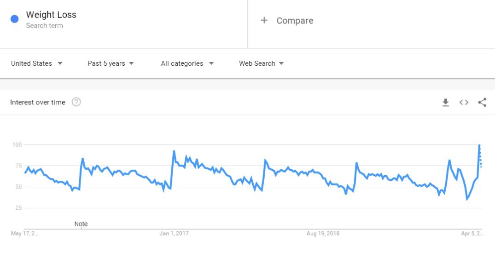Click the blue Weight Loss dot
This screenshot has width=495, height=253.
pyautogui.click(x=15, y=19)
